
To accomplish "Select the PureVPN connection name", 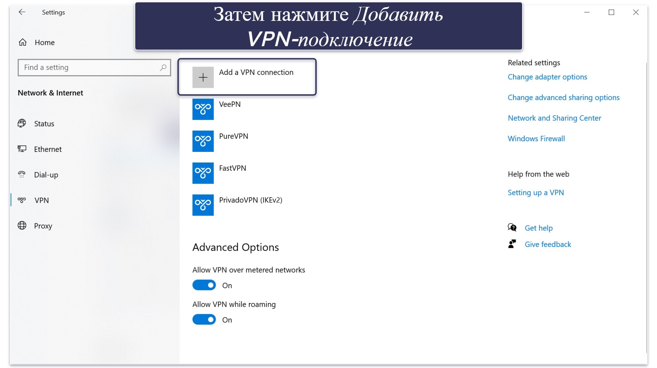I will [x=233, y=136].
